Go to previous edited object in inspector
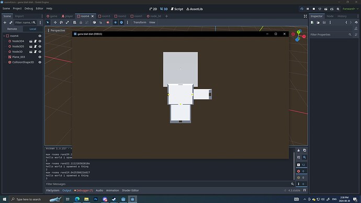The width and height of the screenshot is (361, 203). (x=346, y=22)
